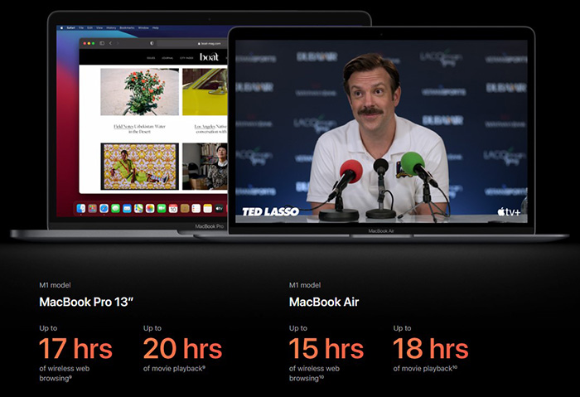Click M1 model label above MacBook Air
Viewport: 580px width, 397px height.
click(305, 285)
